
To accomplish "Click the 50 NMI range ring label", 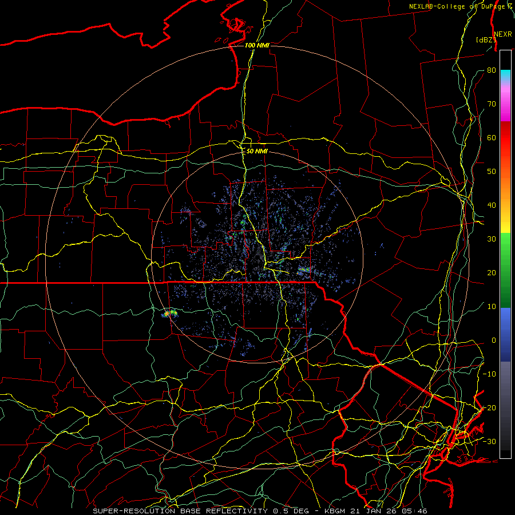I will (257, 152).
